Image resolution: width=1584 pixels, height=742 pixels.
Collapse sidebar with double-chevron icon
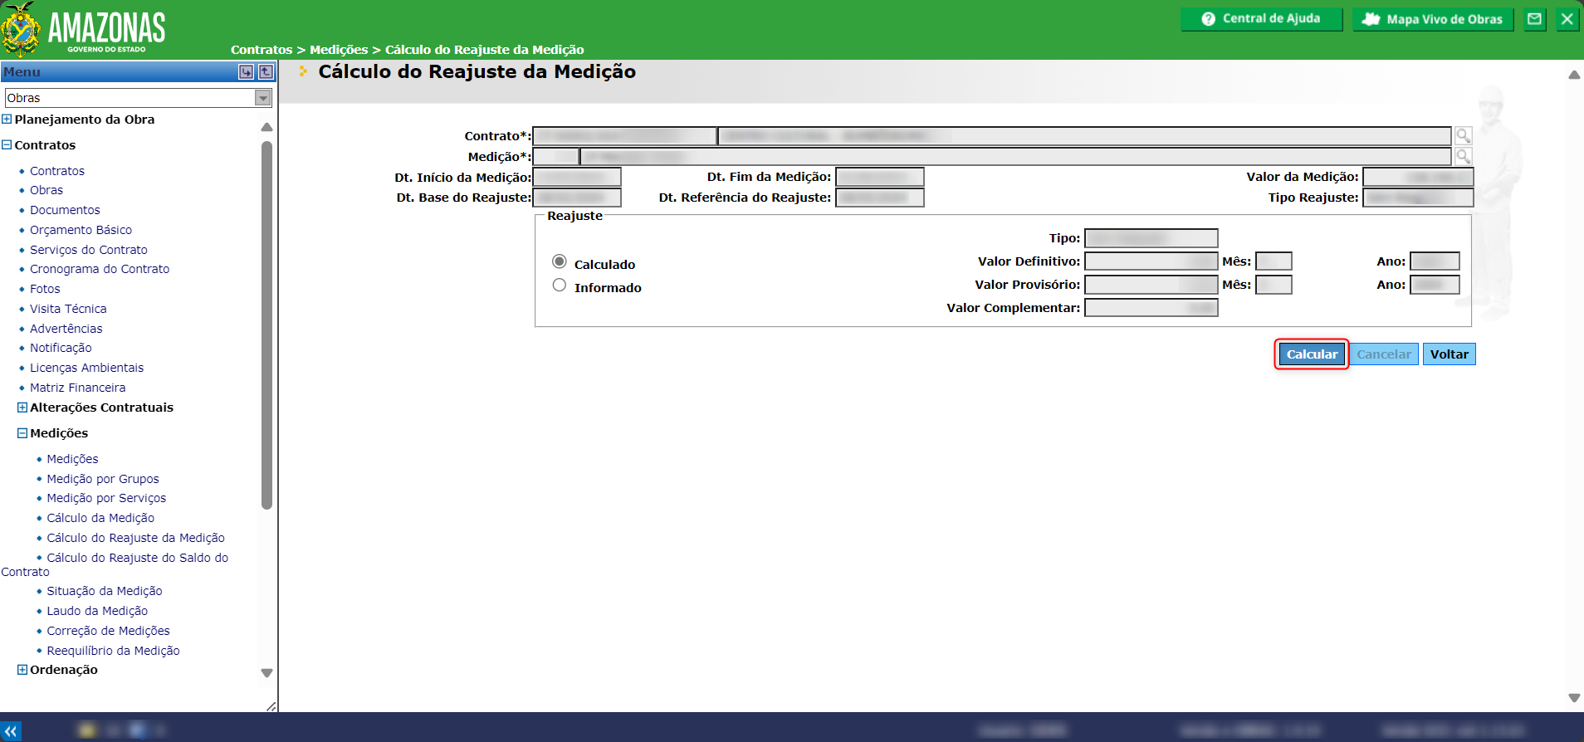tap(11, 731)
